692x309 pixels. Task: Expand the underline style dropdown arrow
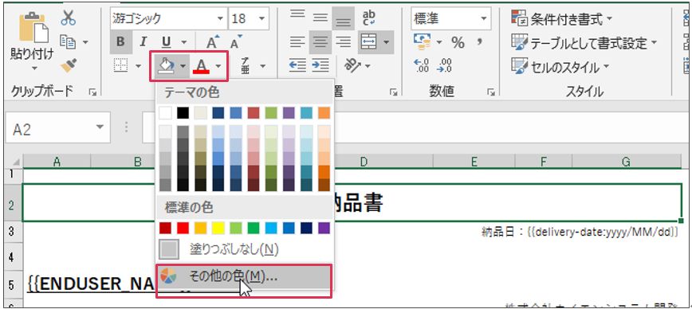pos(183,42)
